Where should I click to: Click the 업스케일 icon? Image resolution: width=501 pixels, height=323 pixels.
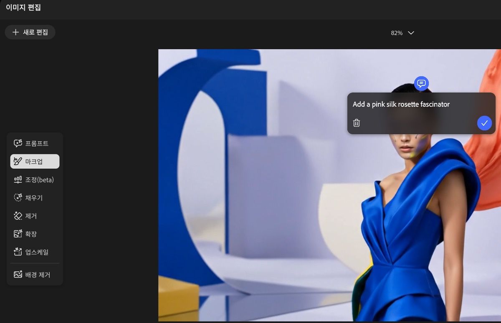point(18,252)
